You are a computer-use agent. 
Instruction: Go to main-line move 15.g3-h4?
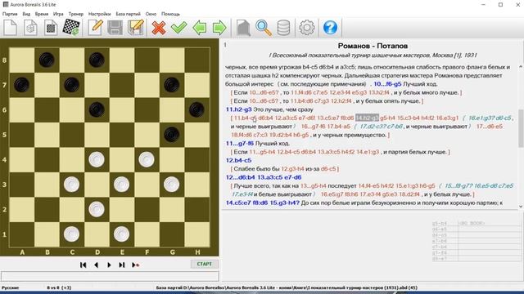285,203
